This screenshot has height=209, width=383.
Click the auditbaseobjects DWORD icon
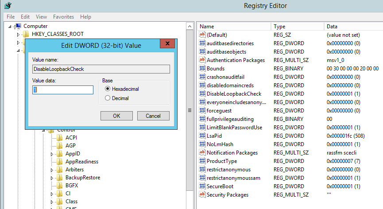coord(202,51)
